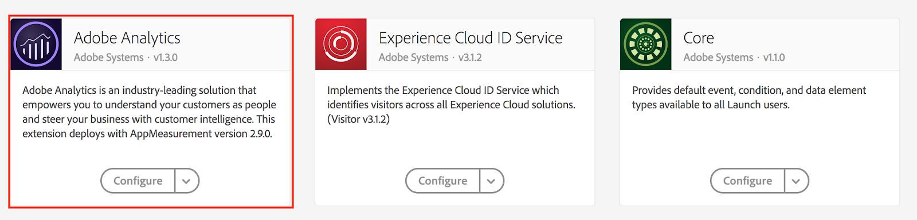Configure the Core extension
The image size is (917, 220).
[747, 180]
